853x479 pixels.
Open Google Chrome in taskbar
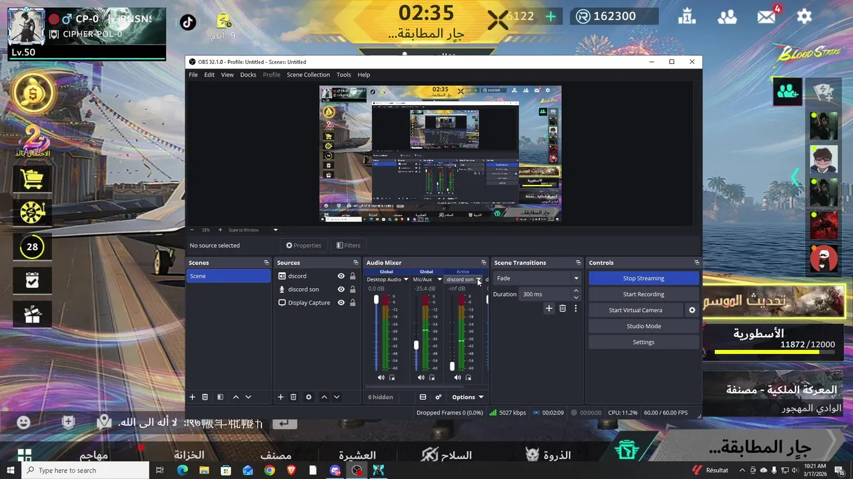click(x=269, y=470)
